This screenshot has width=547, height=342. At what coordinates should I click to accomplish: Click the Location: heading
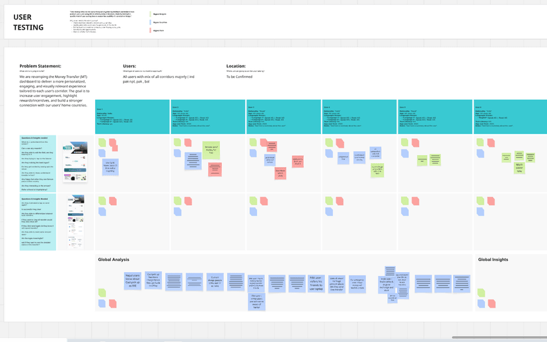236,66
